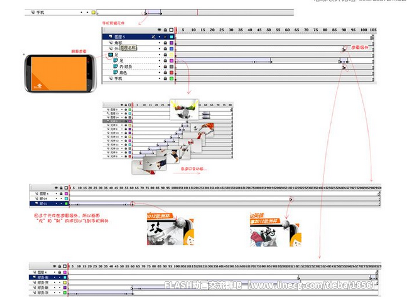Viewport: 407px width, 297px height.
Task: Click the masked-layer icon beside 内-球员
Action: tap(116, 67)
